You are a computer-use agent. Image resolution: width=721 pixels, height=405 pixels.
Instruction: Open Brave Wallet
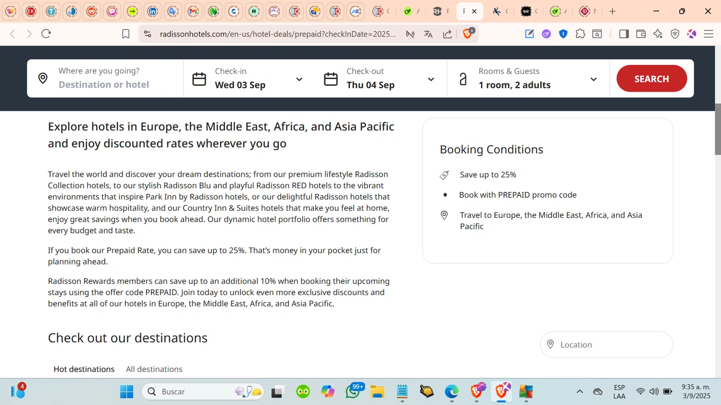[x=641, y=34]
